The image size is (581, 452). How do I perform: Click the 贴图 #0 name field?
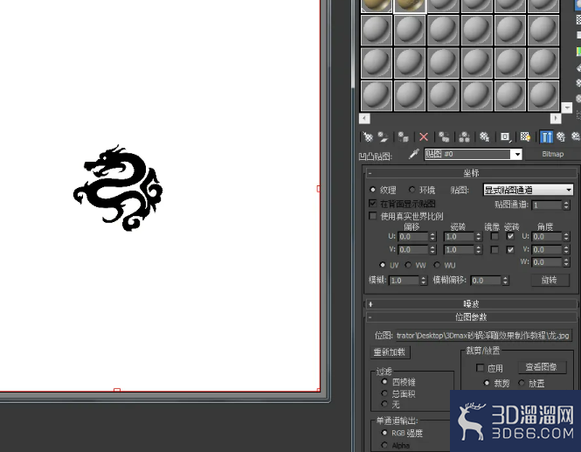pos(468,154)
